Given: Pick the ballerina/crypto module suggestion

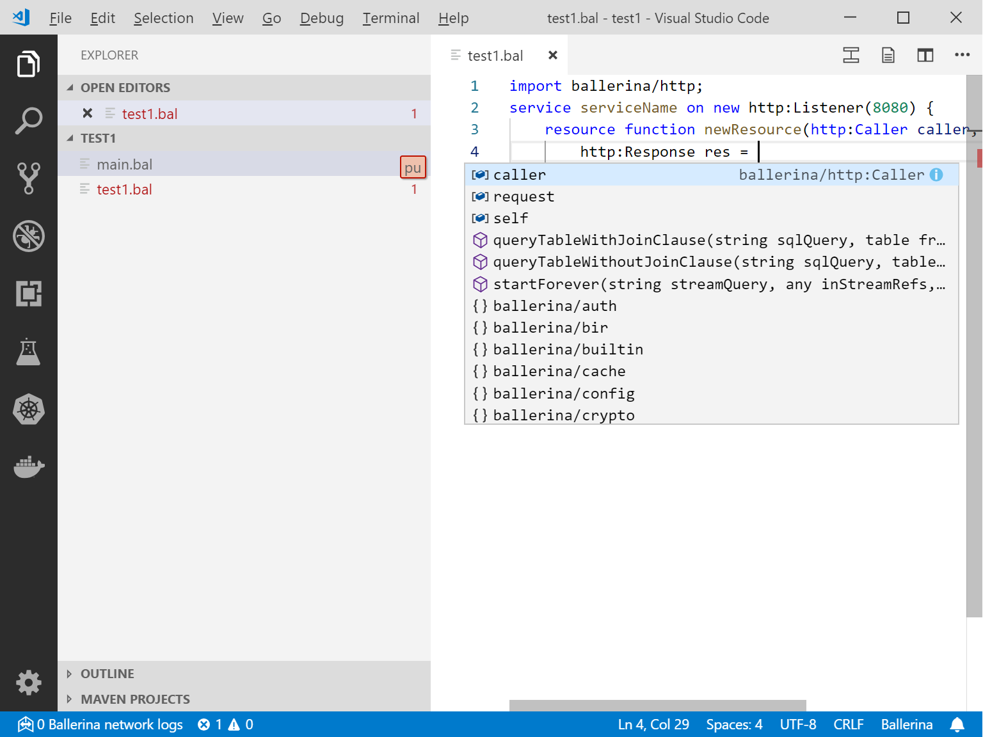Looking at the screenshot, I should pos(711,415).
